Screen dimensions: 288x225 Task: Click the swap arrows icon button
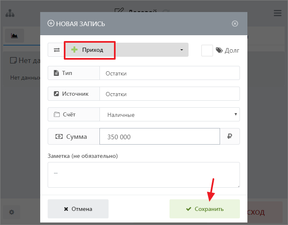tap(56, 50)
